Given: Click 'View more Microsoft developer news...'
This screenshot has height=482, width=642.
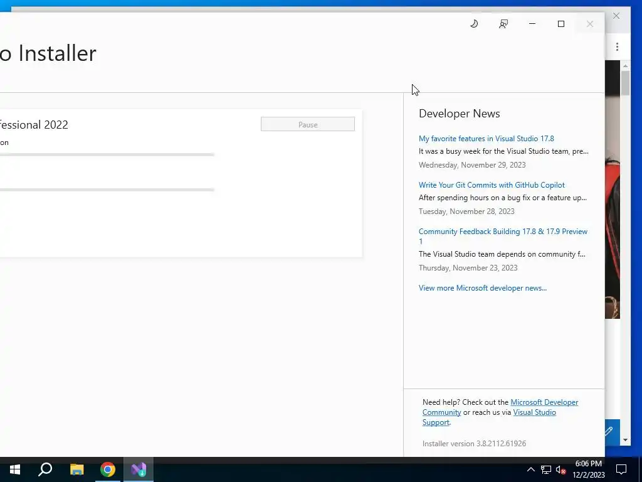Looking at the screenshot, I should pyautogui.click(x=482, y=287).
